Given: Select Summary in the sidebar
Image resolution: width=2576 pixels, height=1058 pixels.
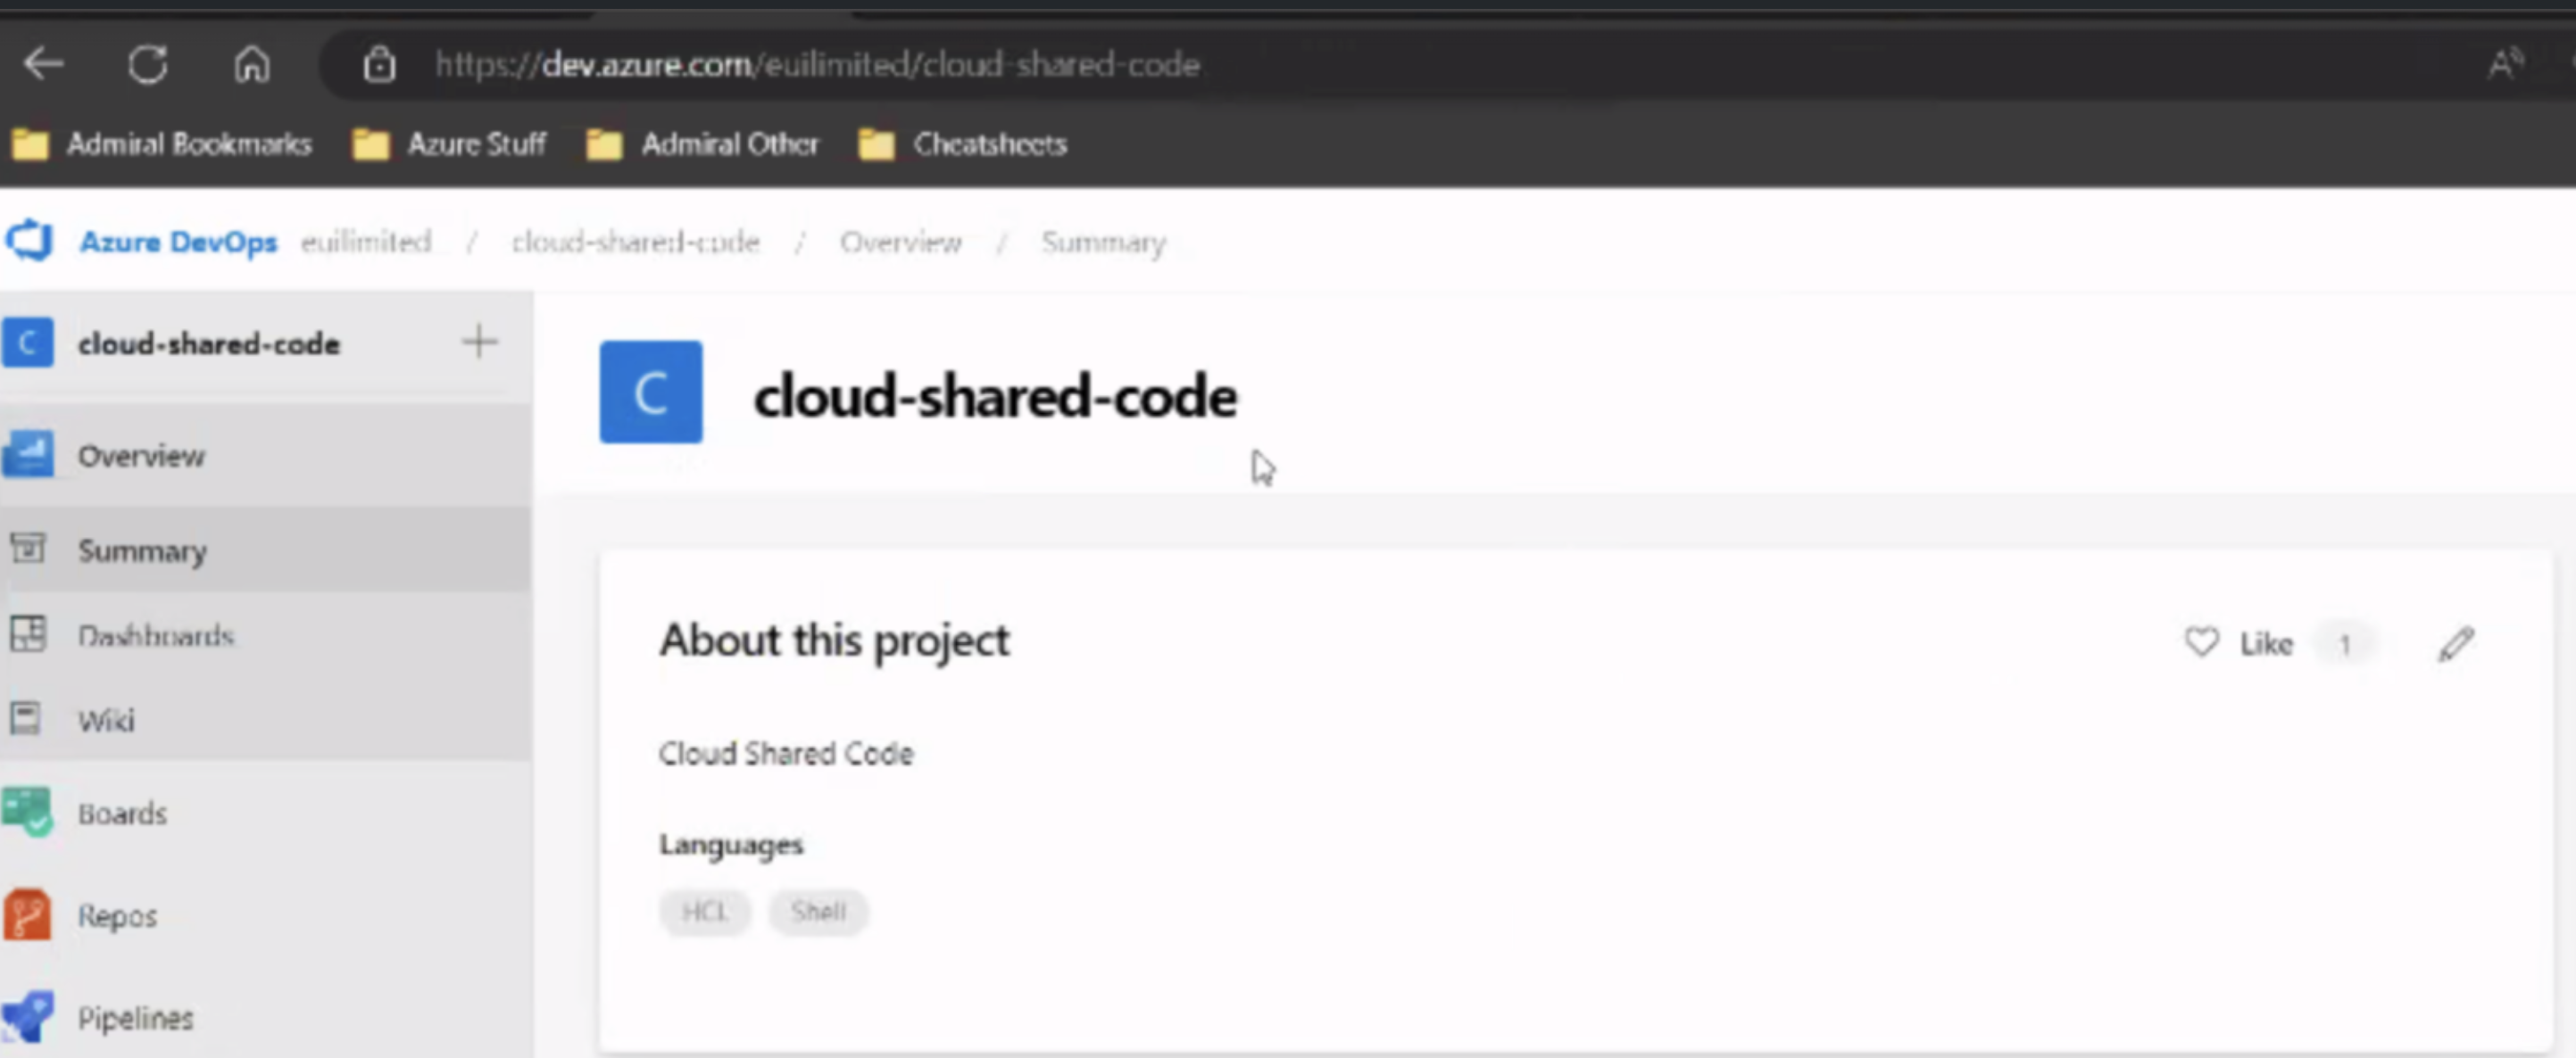Looking at the screenshot, I should 142,550.
